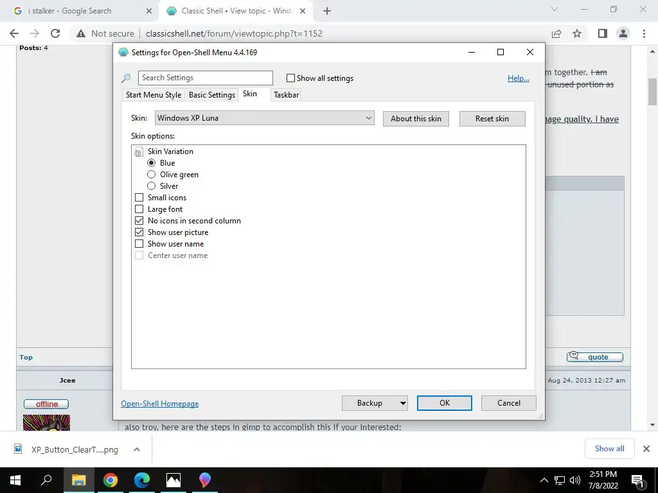Select the Olive green skin variation
The height and width of the screenshot is (493, 658).
point(152,175)
